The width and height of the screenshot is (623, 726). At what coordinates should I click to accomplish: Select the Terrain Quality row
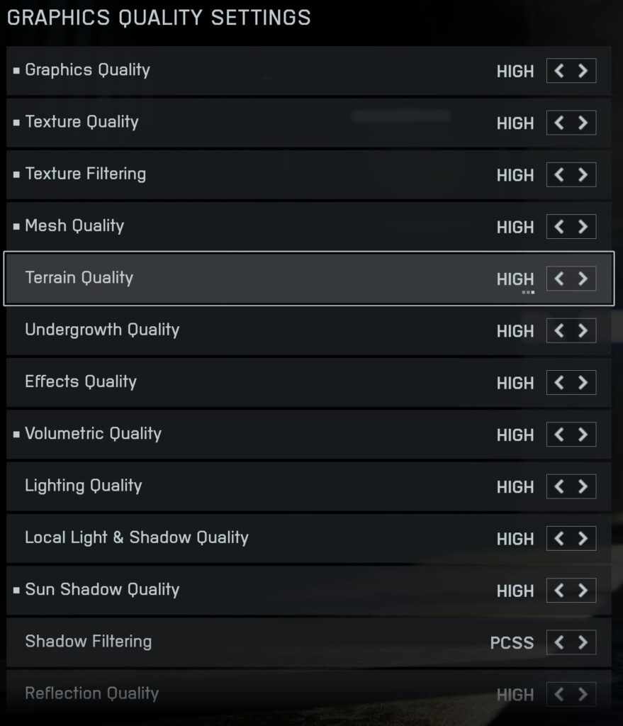click(x=284, y=279)
